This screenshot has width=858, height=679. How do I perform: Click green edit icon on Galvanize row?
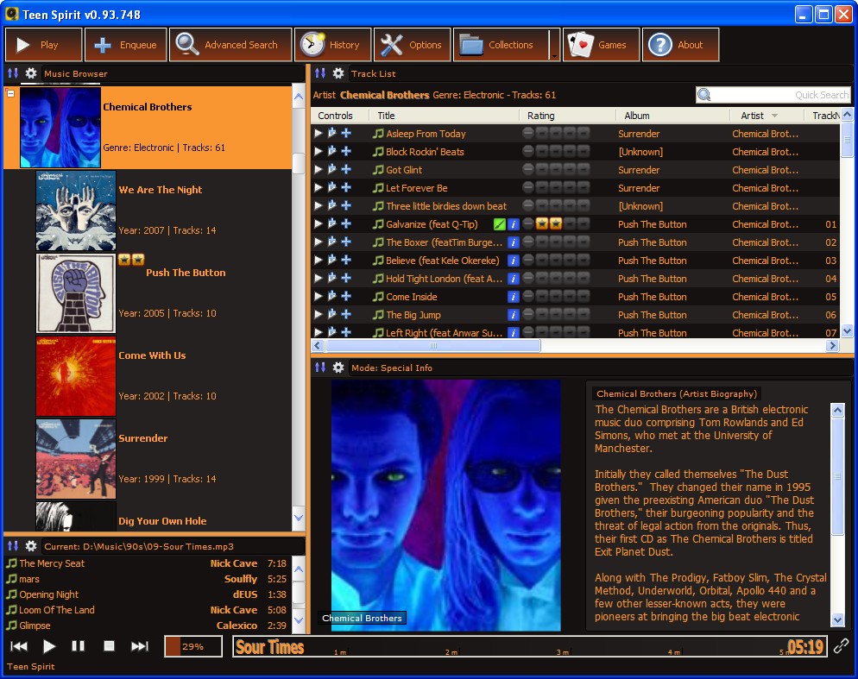[x=499, y=223]
